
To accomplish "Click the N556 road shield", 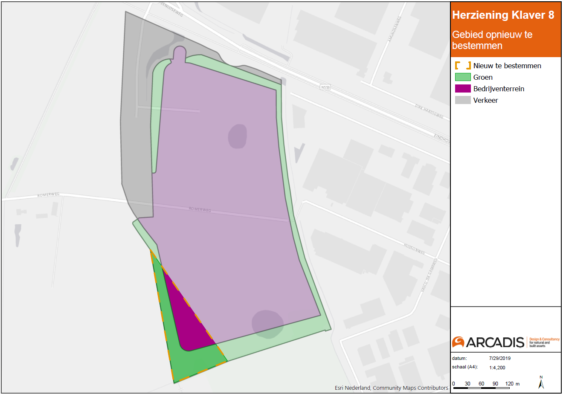I will click(x=325, y=87).
